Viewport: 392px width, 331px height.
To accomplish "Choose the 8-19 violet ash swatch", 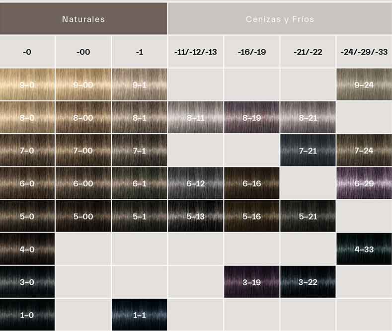I will tap(252, 117).
